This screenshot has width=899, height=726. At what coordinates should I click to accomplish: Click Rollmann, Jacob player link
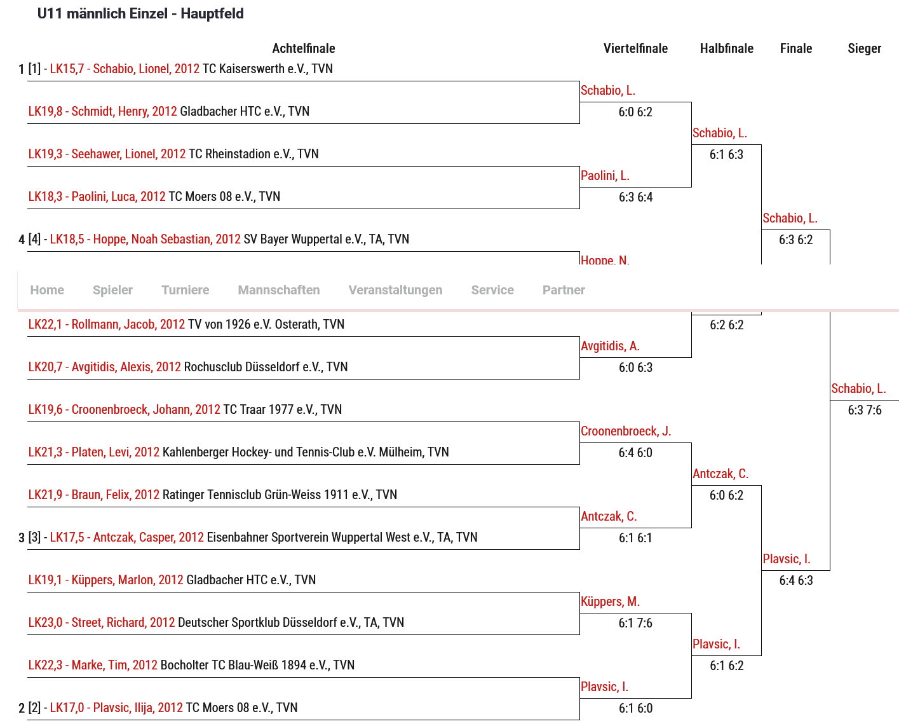[106, 324]
